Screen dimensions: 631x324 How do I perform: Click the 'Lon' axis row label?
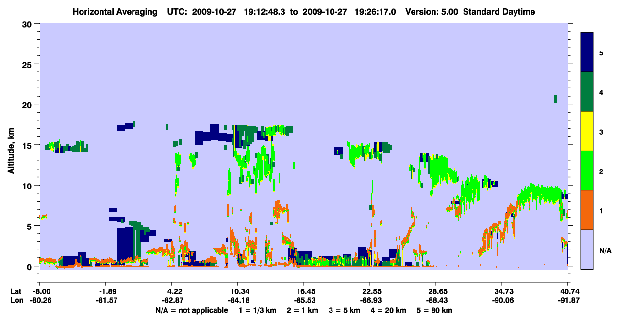click(x=17, y=301)
